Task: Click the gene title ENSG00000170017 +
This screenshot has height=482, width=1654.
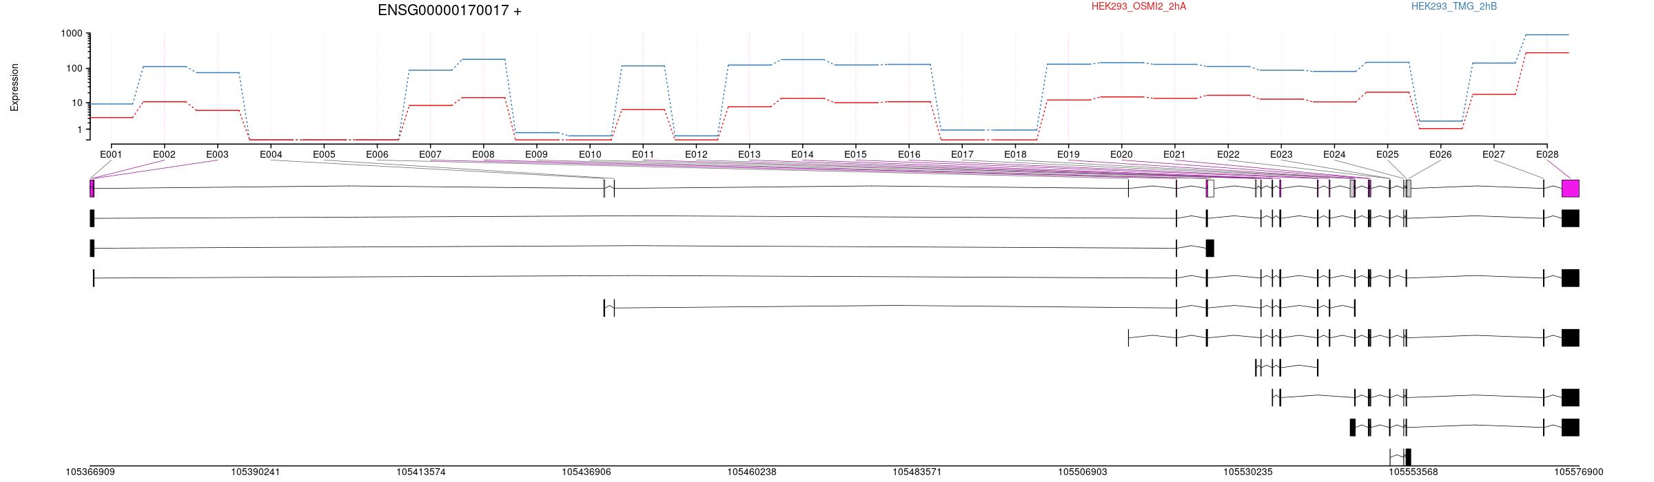Action: tap(449, 10)
